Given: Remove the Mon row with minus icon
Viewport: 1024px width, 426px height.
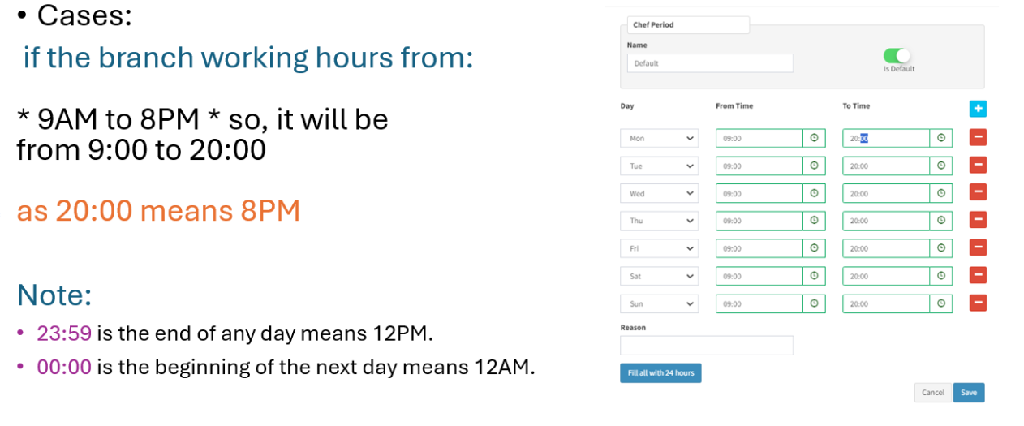Looking at the screenshot, I should click(978, 138).
